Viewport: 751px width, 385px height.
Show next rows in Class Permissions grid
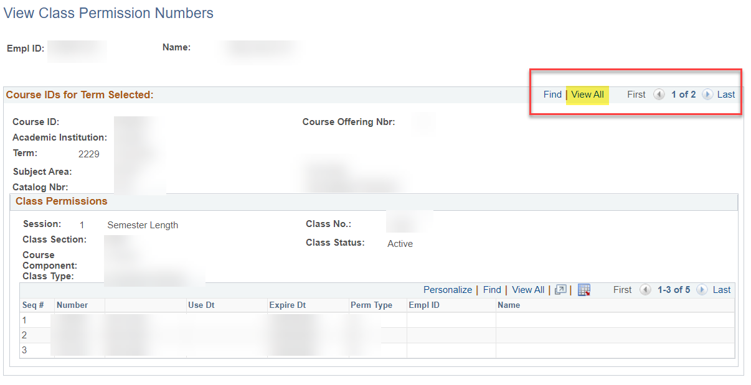[x=702, y=290]
